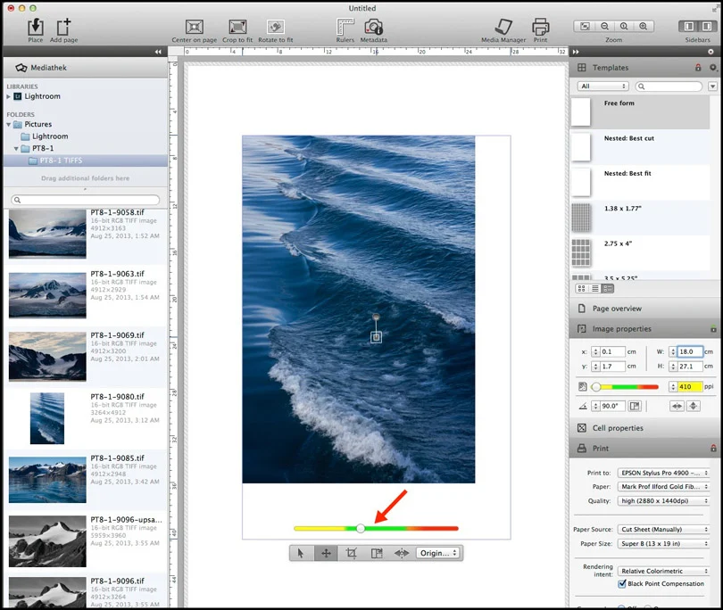
Task: Toggle the Rulers toolbar icon
Action: [x=345, y=27]
